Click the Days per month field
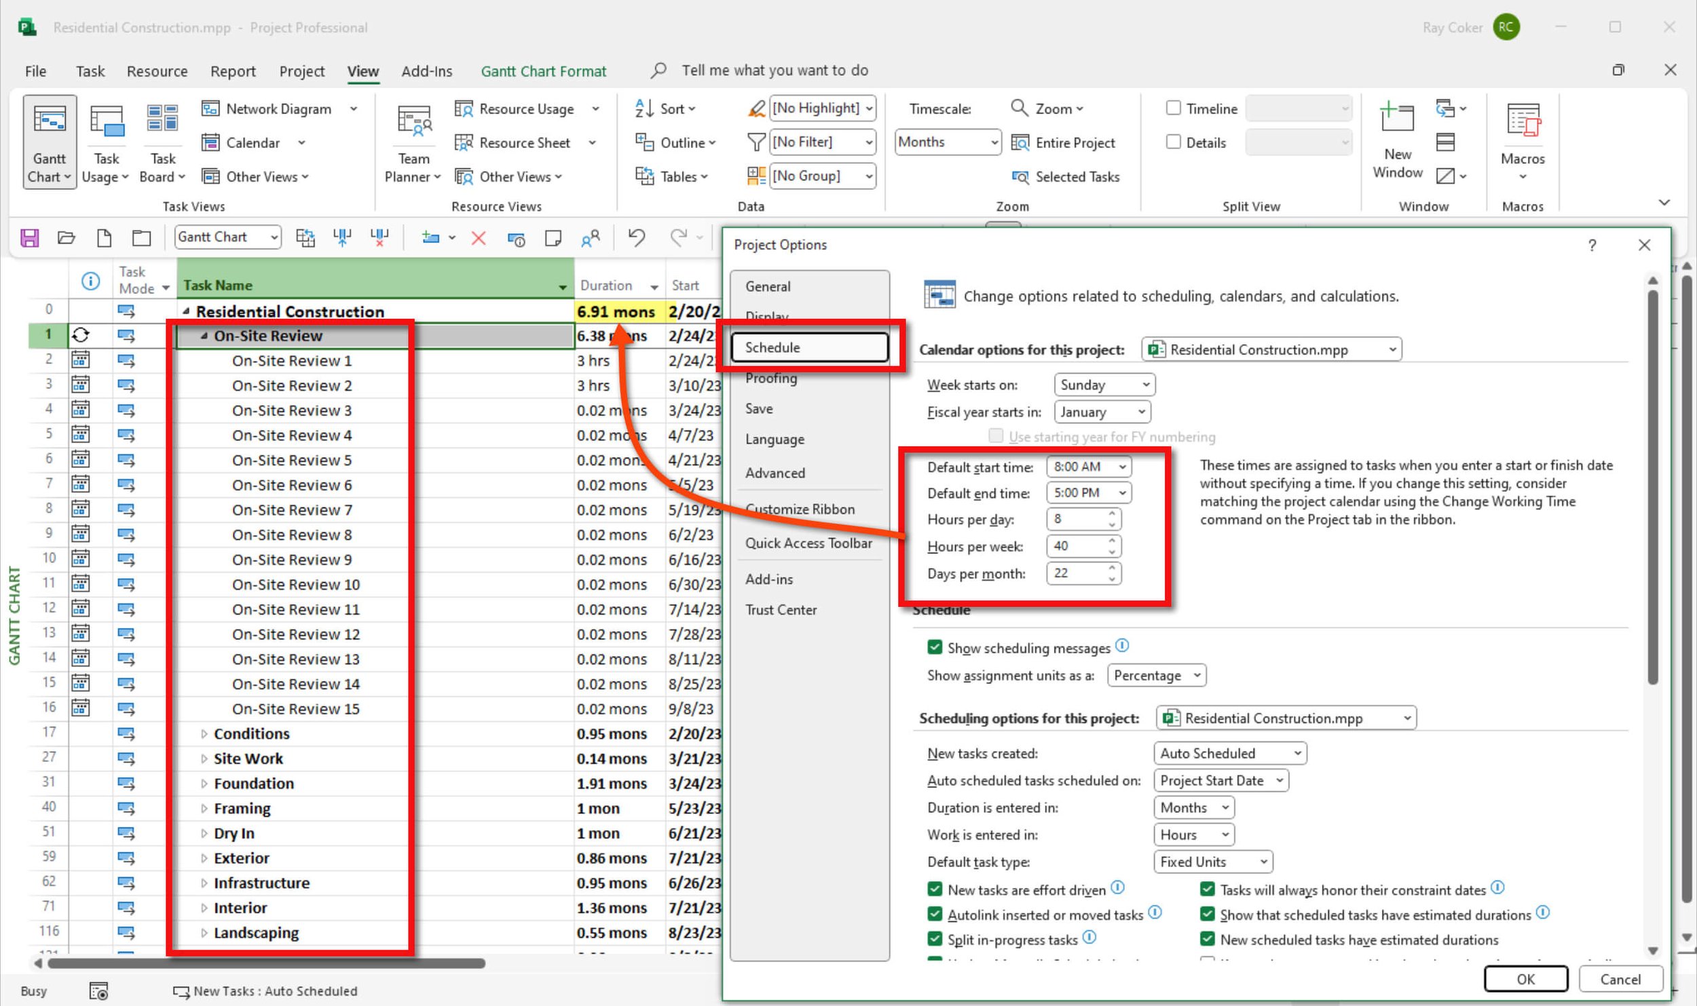This screenshot has width=1697, height=1006. pos(1077,573)
